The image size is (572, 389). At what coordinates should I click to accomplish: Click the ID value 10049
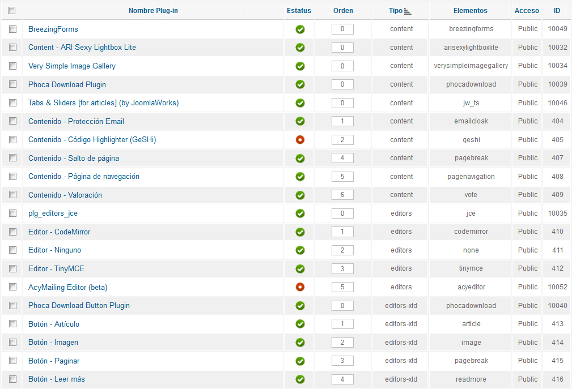(557, 28)
